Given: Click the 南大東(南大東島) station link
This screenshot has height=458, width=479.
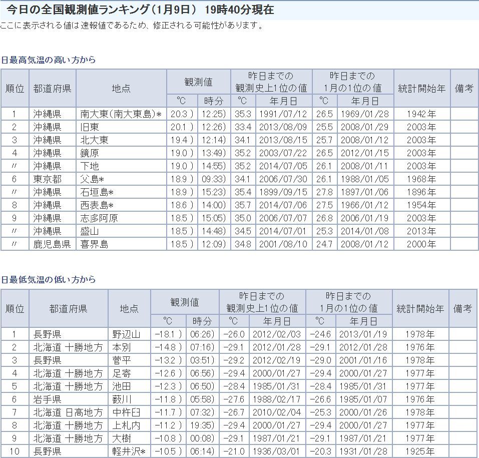Looking at the screenshot, I should click(x=118, y=114).
